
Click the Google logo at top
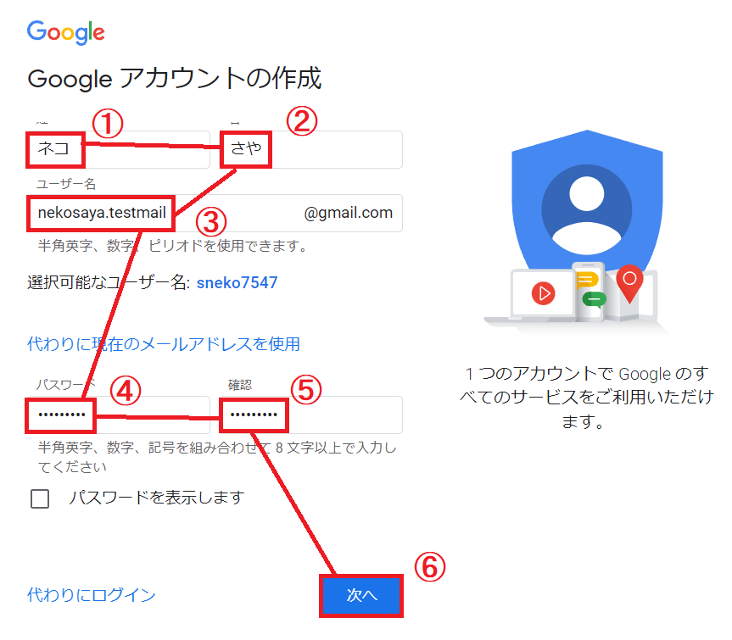pos(66,32)
